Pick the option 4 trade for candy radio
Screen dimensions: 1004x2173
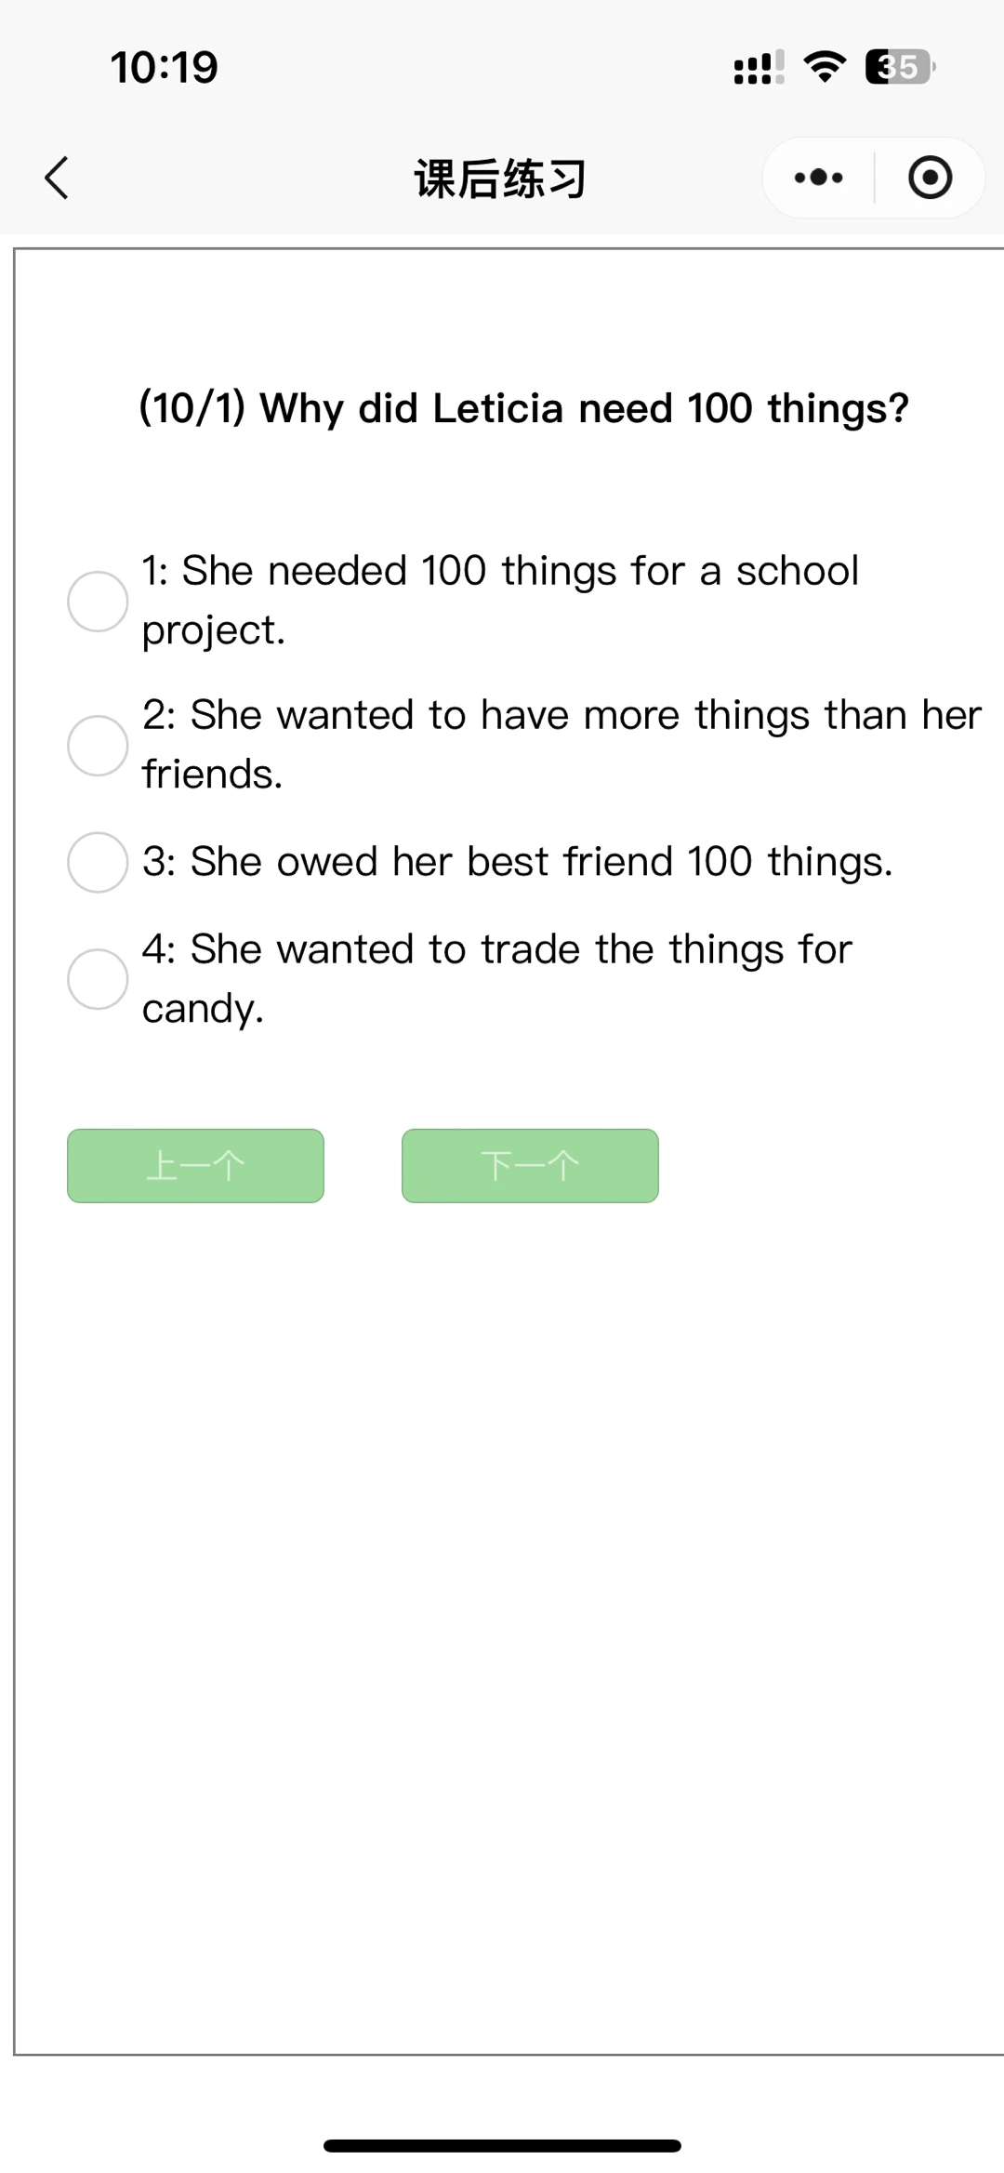click(98, 979)
